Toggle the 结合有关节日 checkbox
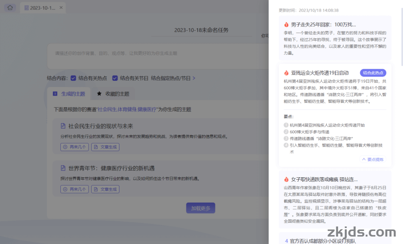 115,78
